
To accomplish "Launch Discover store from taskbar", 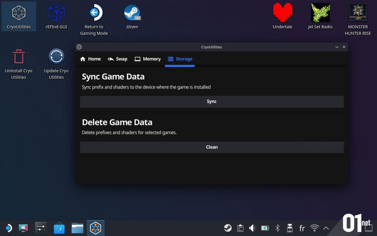I will point(59,228).
